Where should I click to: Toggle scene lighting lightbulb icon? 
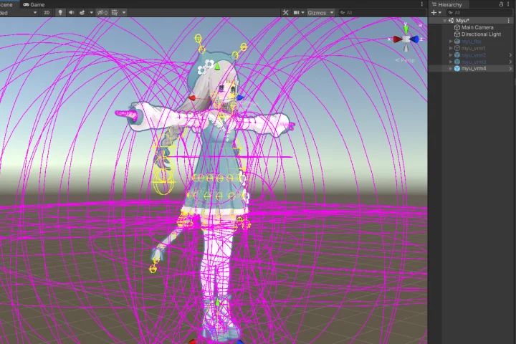coord(60,12)
